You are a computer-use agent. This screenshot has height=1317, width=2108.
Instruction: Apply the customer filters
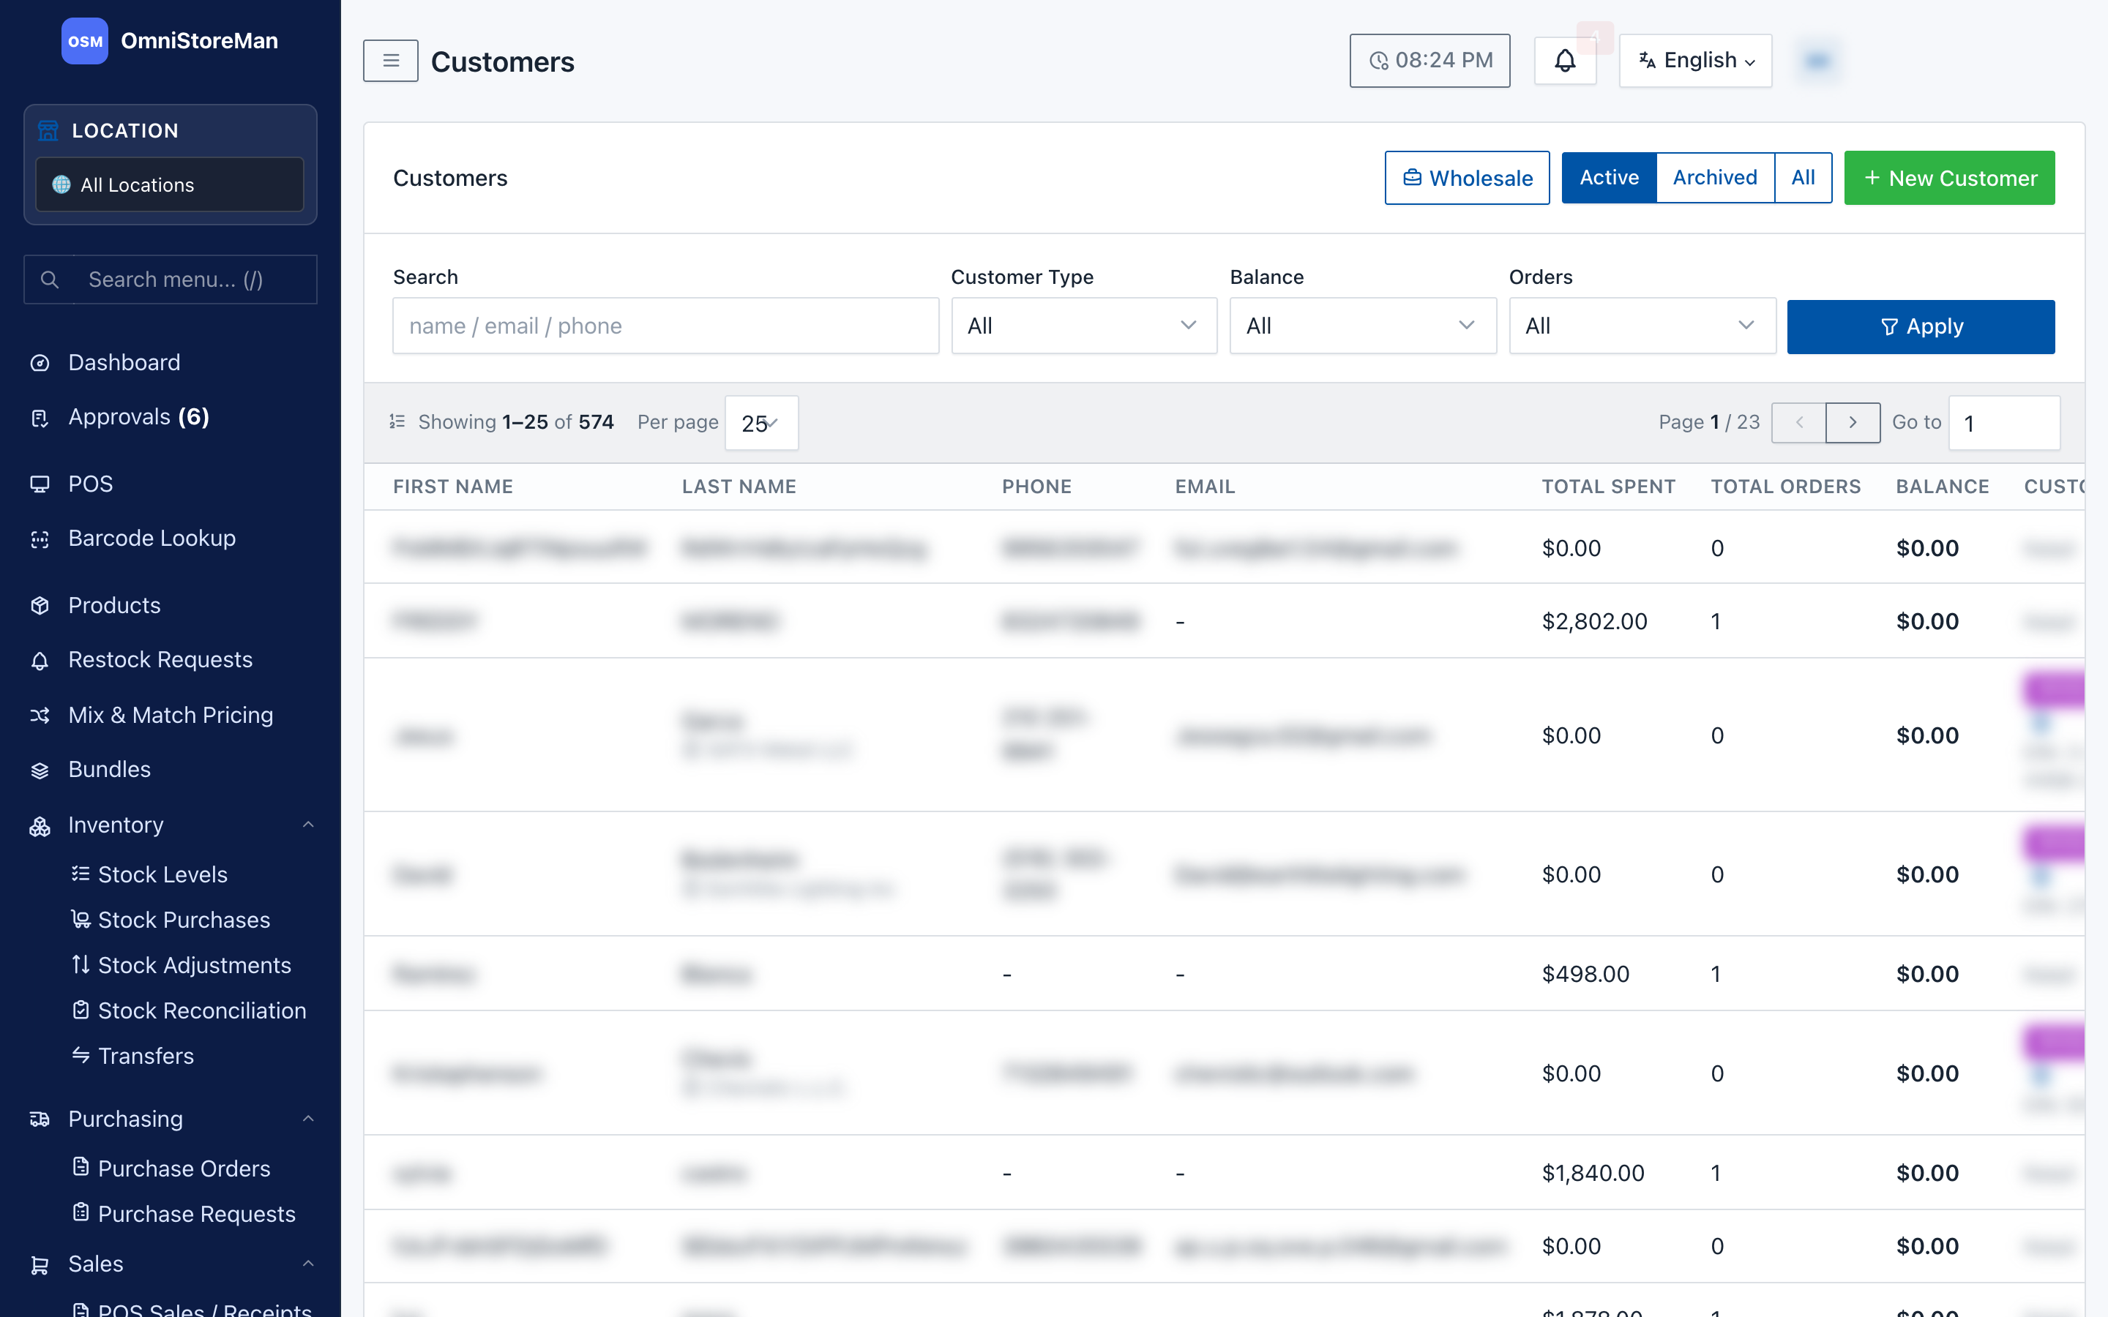click(1921, 326)
